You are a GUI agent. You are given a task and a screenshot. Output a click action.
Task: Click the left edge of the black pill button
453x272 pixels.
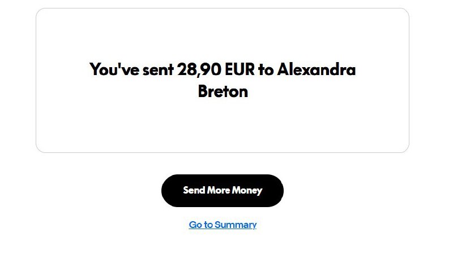(x=166, y=191)
